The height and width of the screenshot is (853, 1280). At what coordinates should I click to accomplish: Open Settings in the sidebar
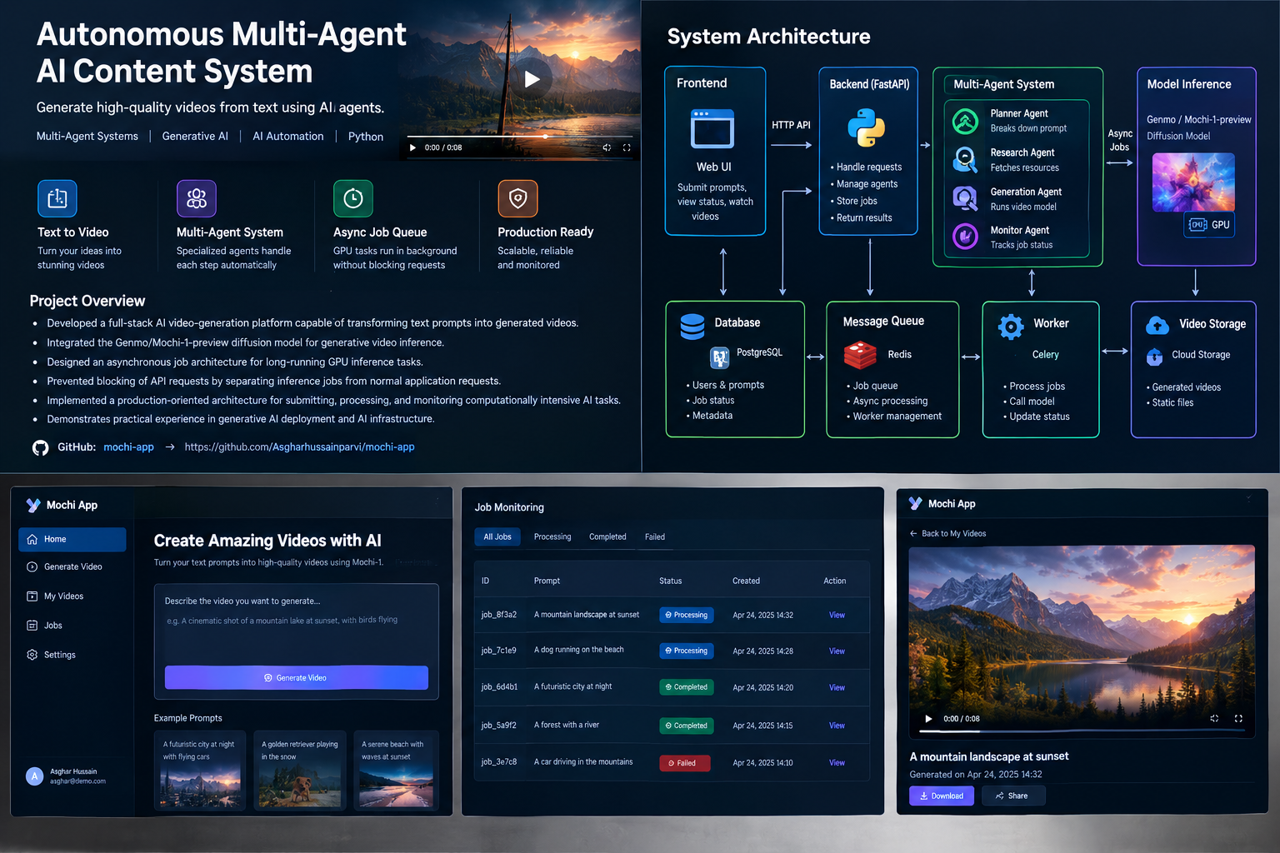click(x=72, y=655)
